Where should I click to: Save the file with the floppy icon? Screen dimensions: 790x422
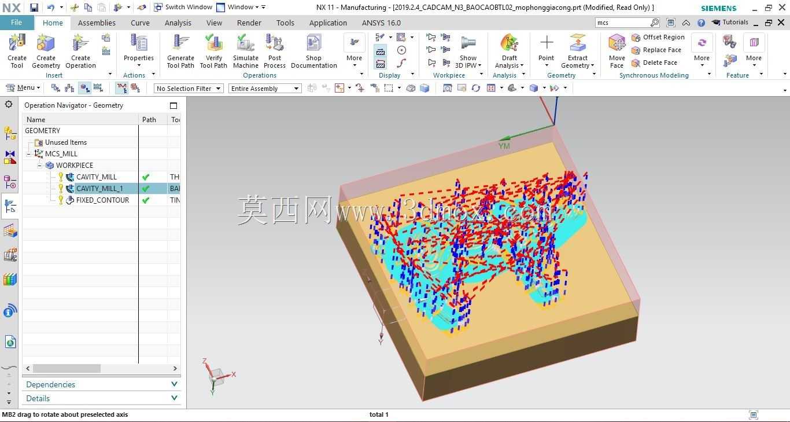(x=34, y=8)
